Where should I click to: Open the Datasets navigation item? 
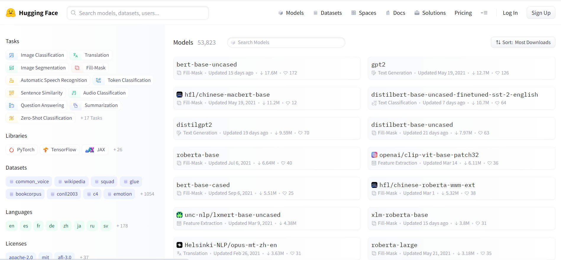point(327,13)
